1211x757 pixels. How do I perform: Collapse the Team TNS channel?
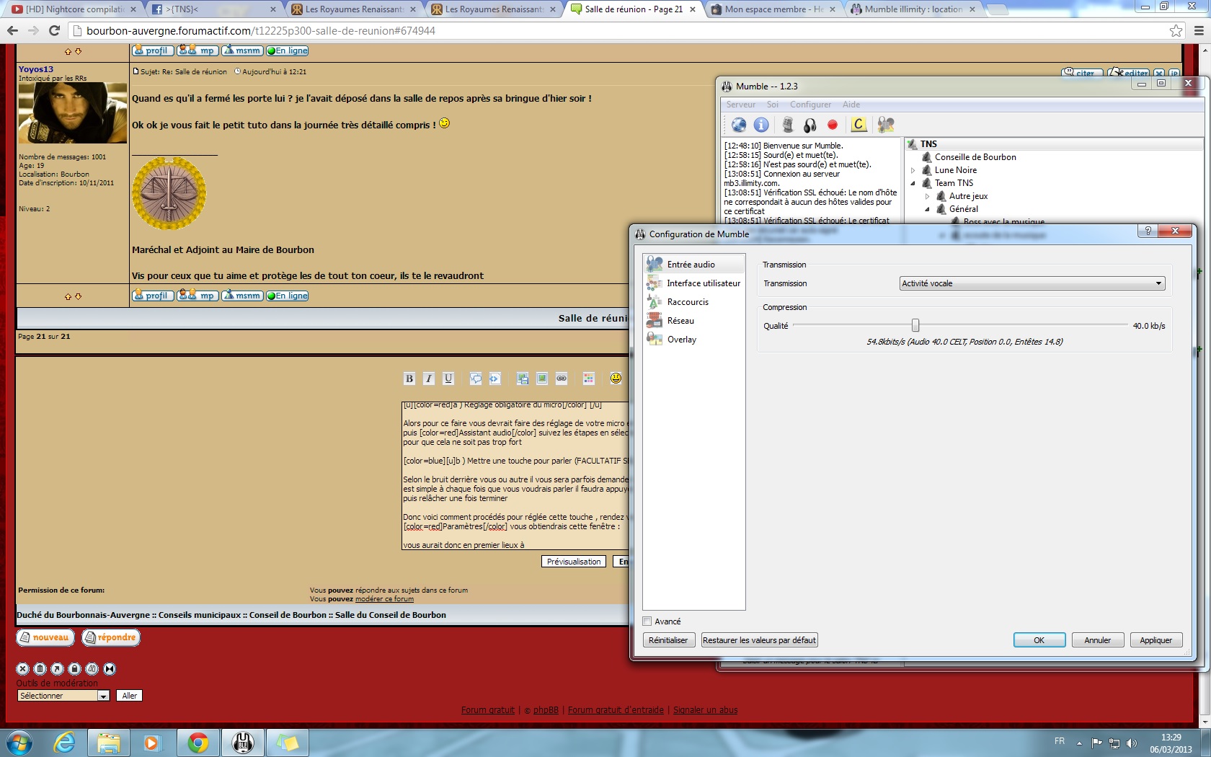(913, 183)
